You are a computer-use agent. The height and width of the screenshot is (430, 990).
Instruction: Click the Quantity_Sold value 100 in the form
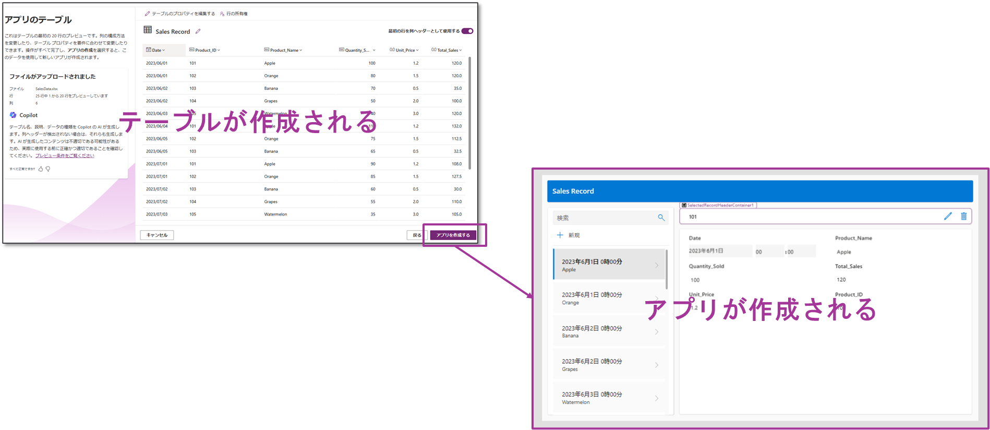pos(695,280)
